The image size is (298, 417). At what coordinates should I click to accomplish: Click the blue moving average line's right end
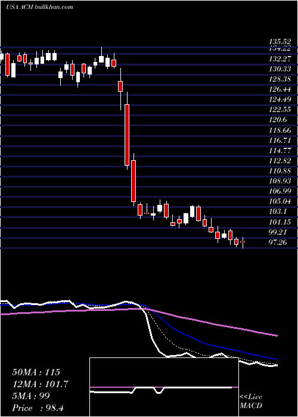pos(277,359)
